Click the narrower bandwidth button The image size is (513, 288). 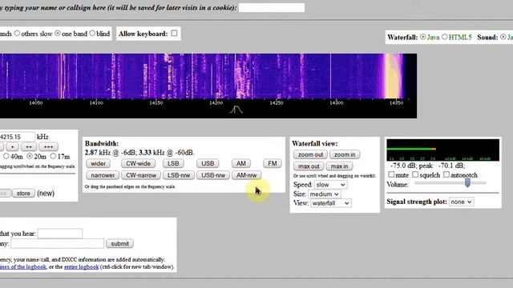103,175
